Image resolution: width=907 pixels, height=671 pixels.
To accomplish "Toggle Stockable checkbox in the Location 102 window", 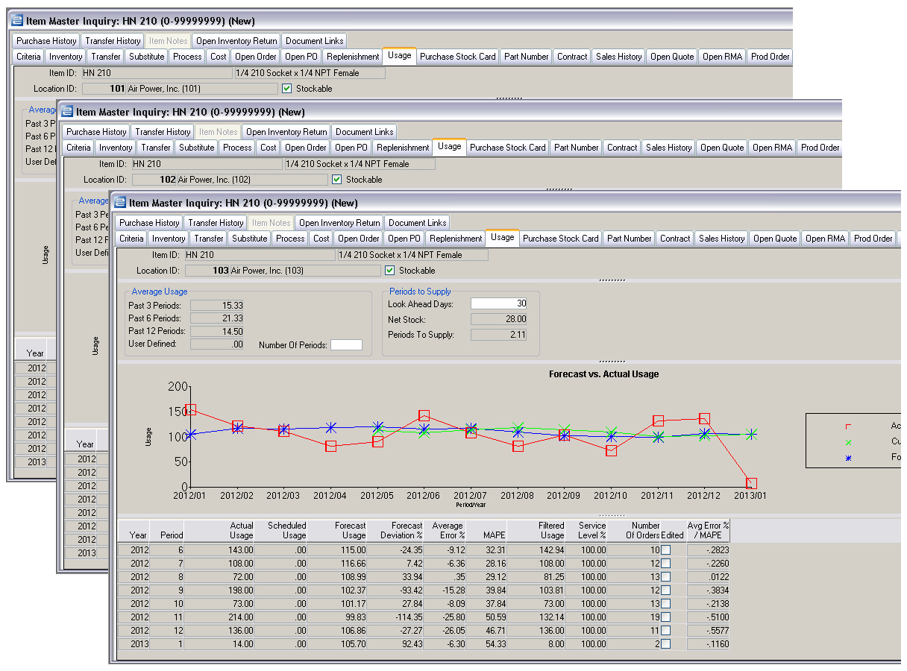I will point(336,179).
